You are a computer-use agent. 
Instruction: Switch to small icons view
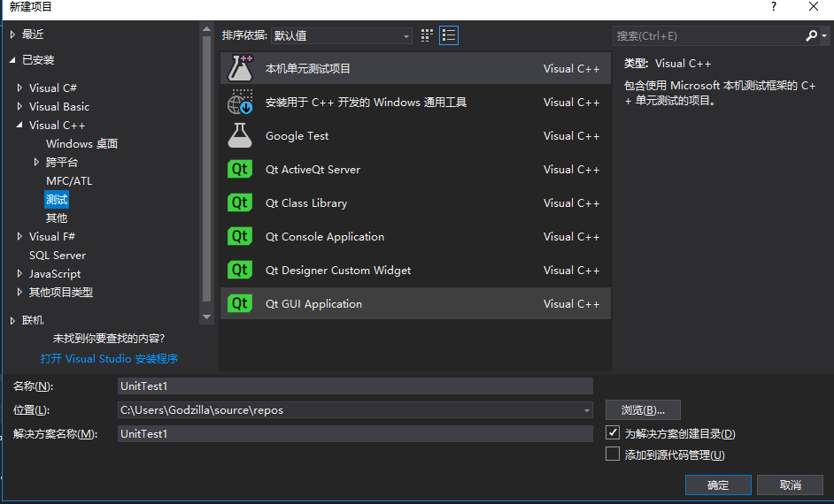[428, 35]
